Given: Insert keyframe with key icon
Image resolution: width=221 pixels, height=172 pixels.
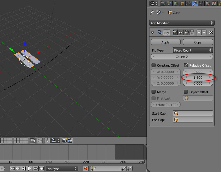Looking at the screenshot, I should (124, 169).
